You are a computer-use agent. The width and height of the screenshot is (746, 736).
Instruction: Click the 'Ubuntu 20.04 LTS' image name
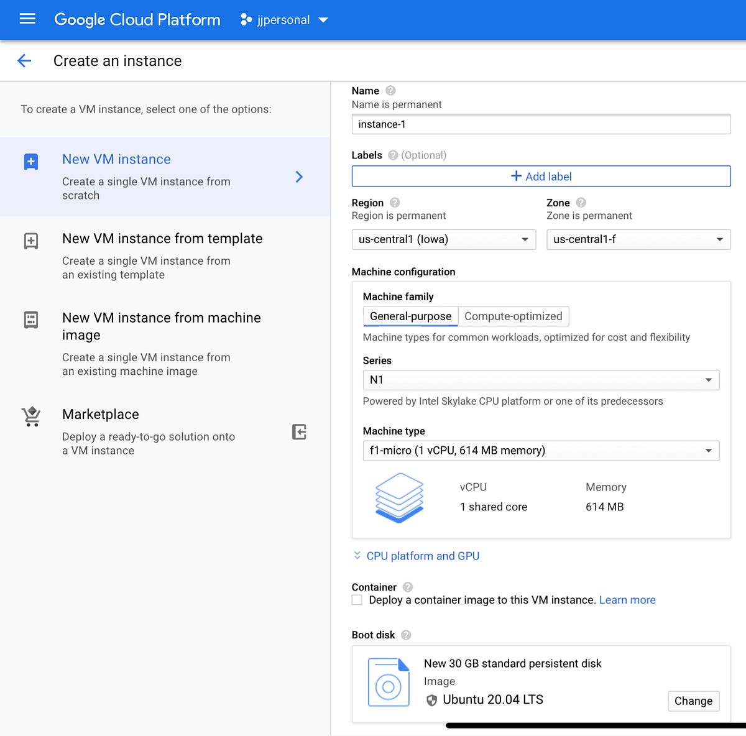click(493, 700)
